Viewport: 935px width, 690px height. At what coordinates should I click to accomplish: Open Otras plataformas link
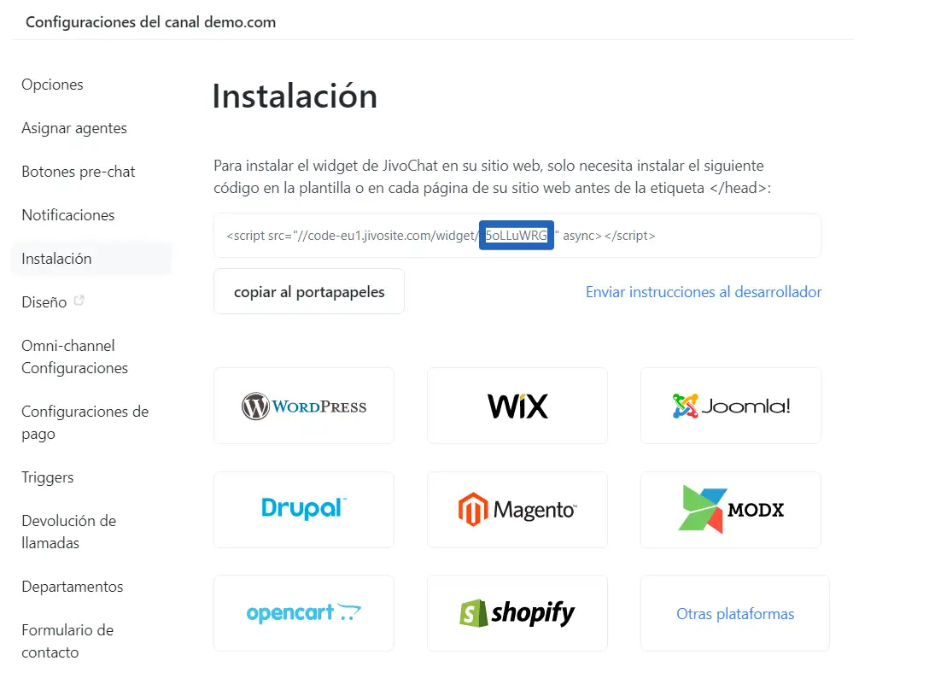coord(735,614)
